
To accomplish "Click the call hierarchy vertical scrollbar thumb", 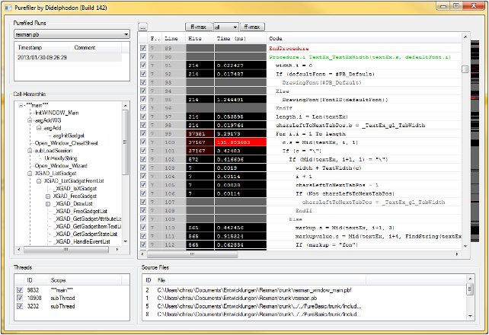I will 126,142.
